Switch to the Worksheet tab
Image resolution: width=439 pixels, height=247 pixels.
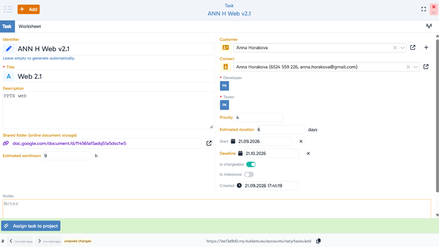click(30, 26)
